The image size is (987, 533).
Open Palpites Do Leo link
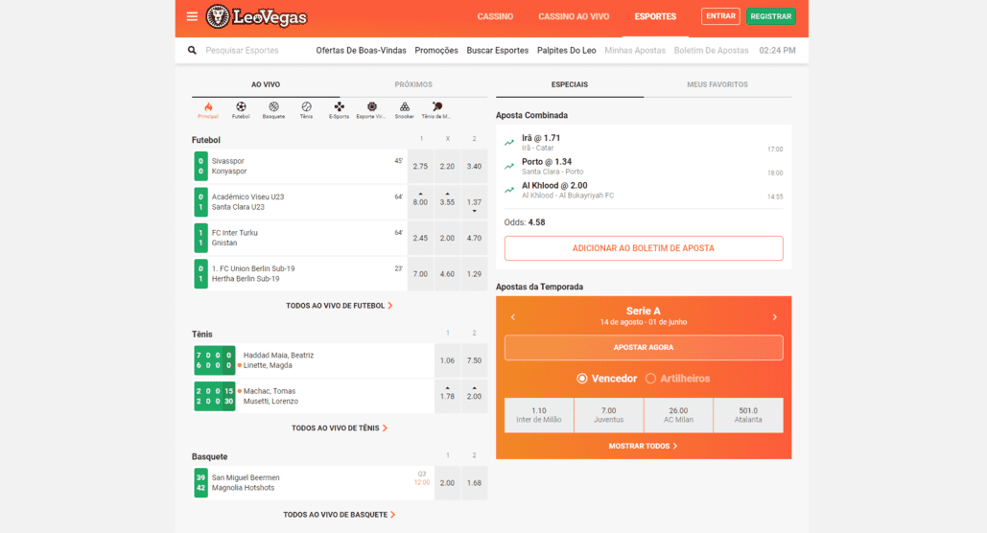567,51
